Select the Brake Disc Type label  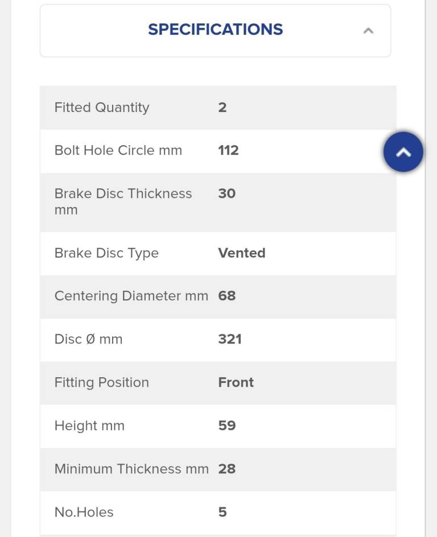coord(106,253)
